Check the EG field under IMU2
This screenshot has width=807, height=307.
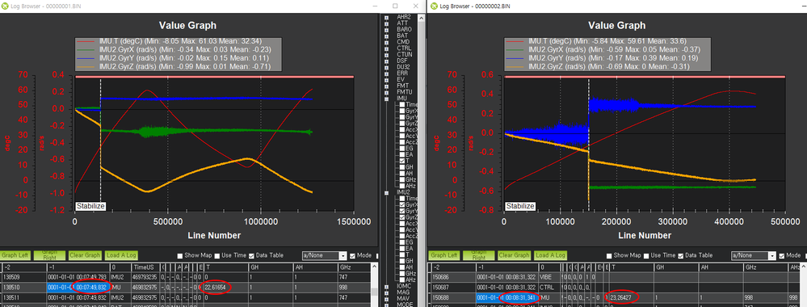click(x=402, y=242)
